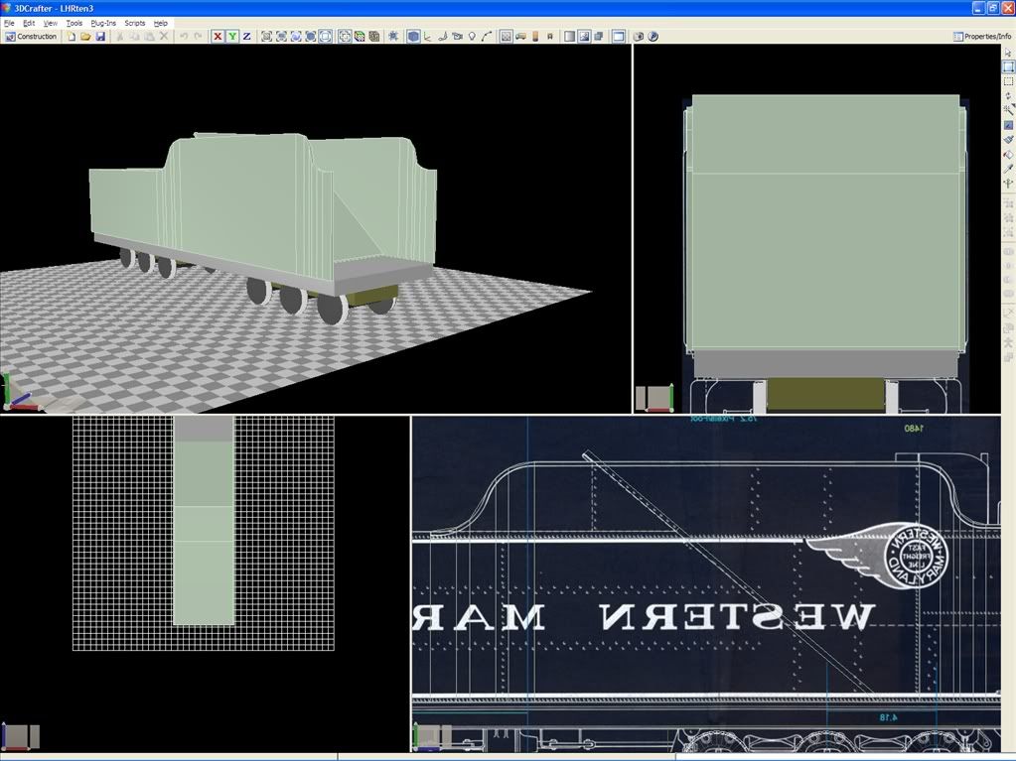Click the curved path tool icon
The width and height of the screenshot is (1016, 761).
coord(487,37)
